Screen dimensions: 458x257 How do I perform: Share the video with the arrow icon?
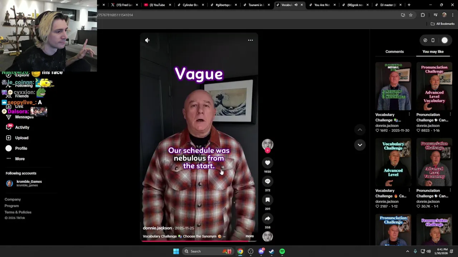(267, 218)
